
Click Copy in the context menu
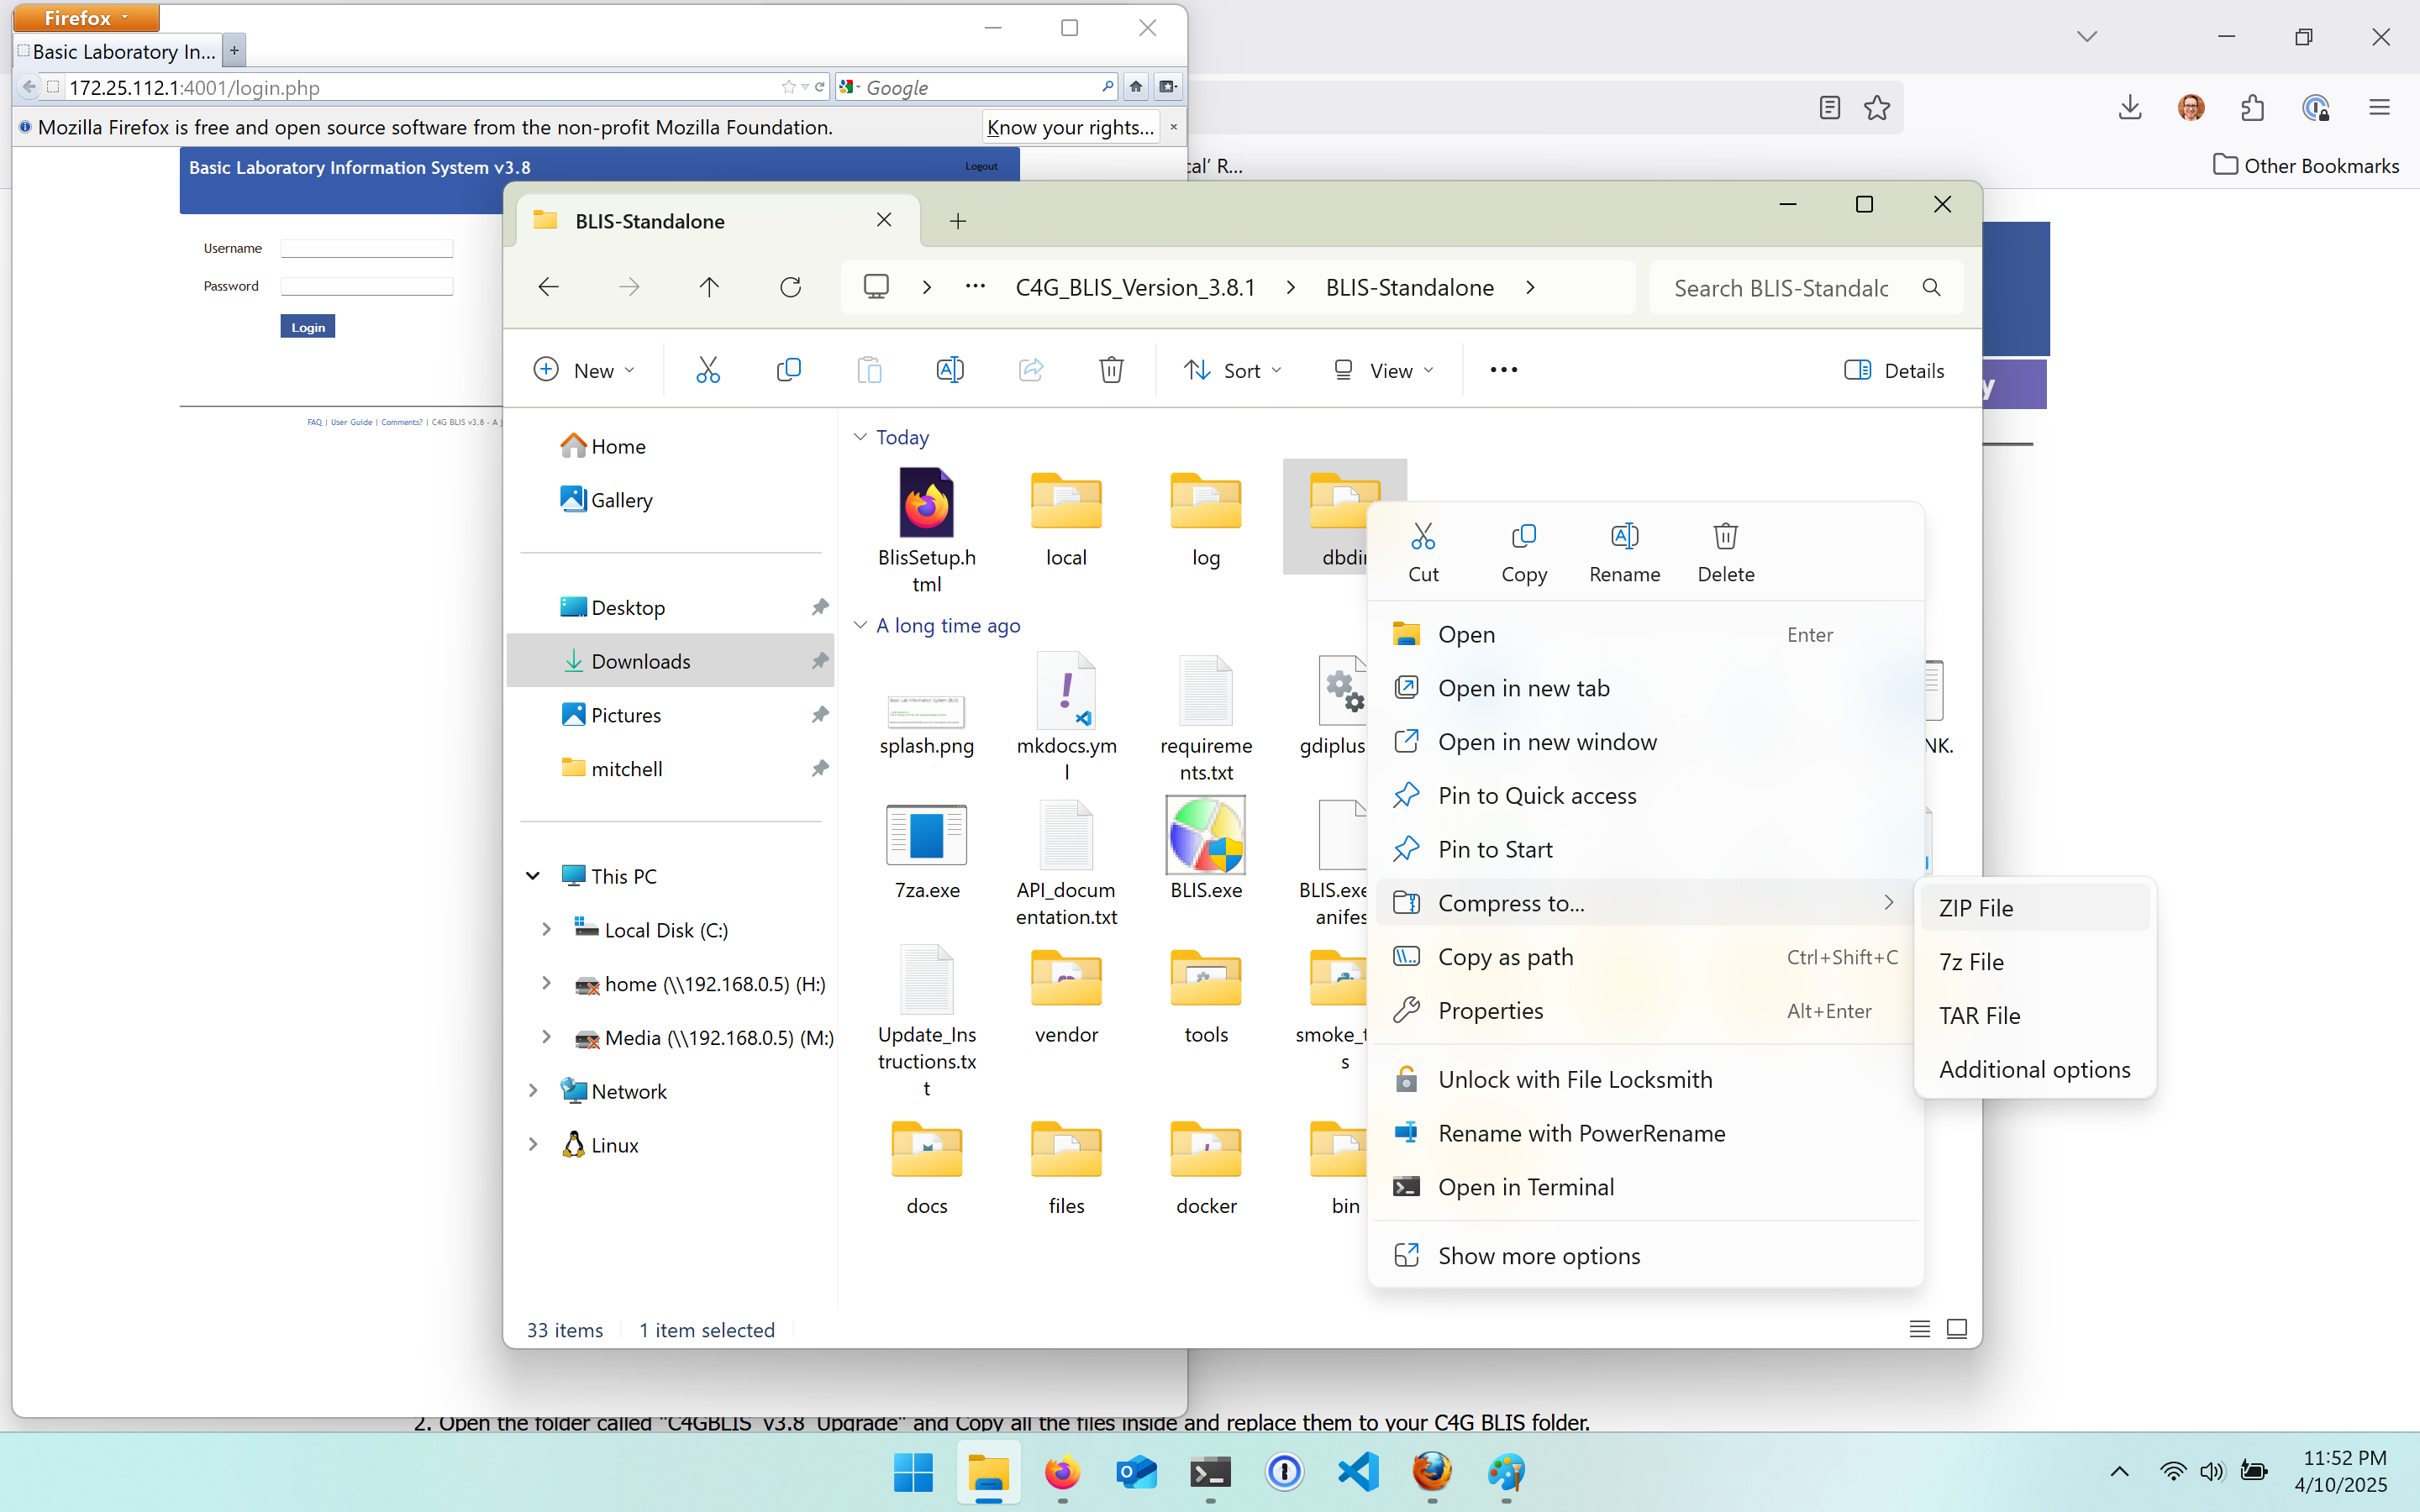click(1524, 552)
